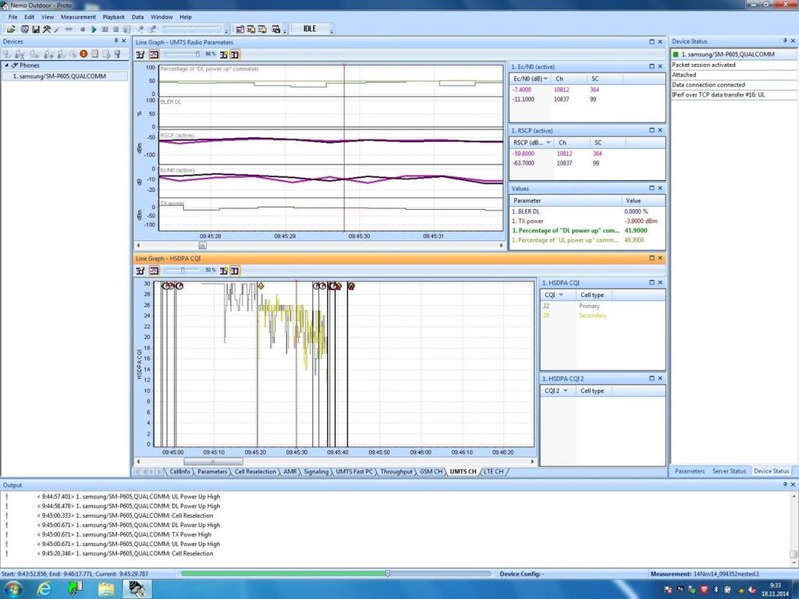Open the Windows Start button
Viewport: 799px width, 599px height.
tap(12, 590)
